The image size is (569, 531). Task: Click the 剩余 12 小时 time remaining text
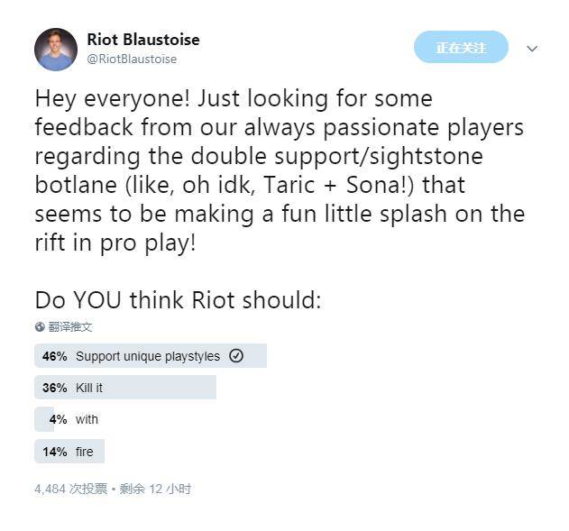(156, 489)
